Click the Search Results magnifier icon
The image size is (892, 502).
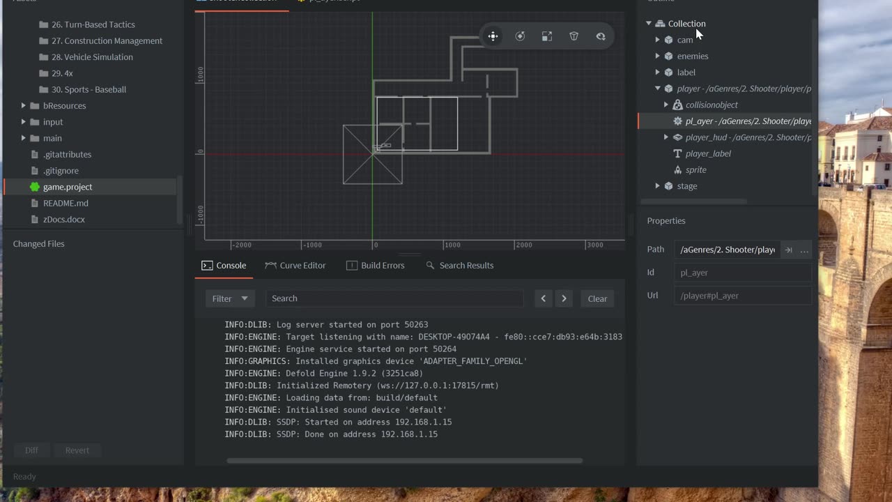point(430,266)
